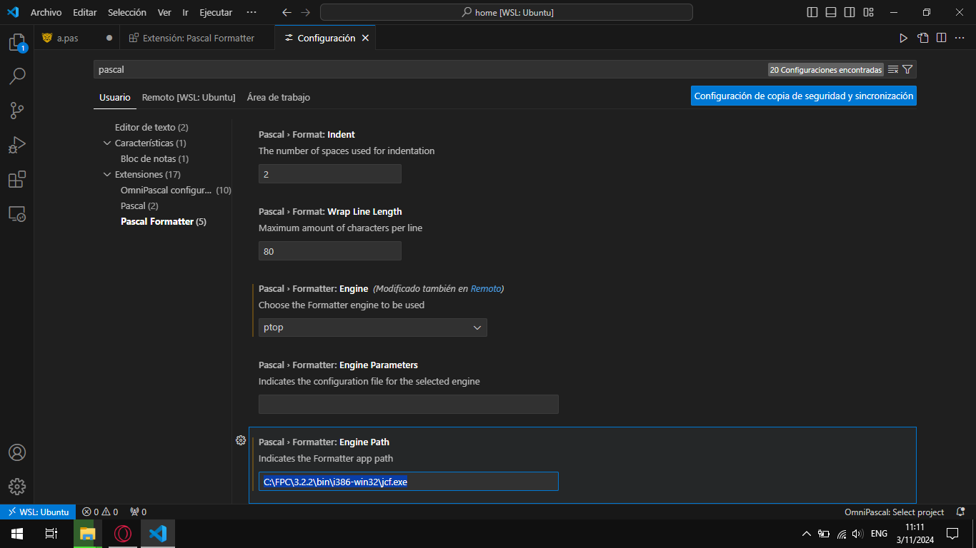Collapse the Características tree section

pos(107,143)
